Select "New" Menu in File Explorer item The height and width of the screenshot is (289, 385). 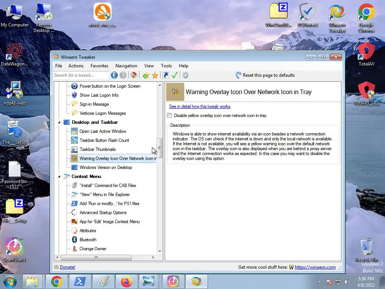pyautogui.click(x=105, y=195)
